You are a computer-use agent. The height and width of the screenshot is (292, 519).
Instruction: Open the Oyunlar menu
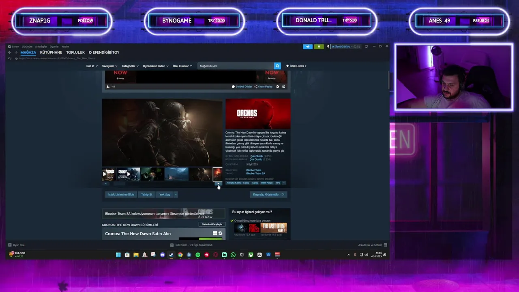(54, 47)
